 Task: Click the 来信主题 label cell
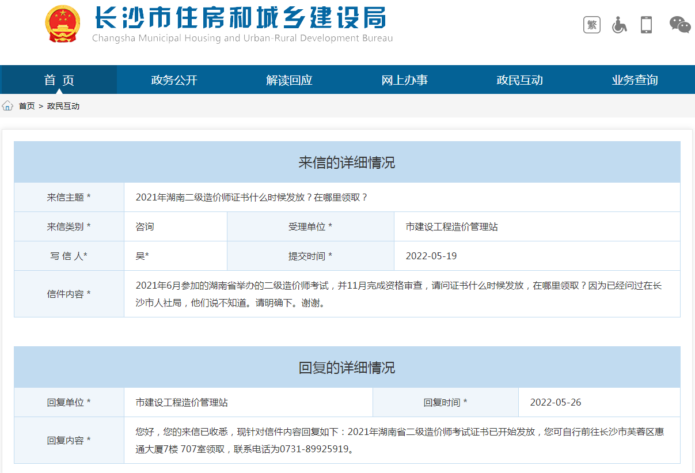pos(69,197)
